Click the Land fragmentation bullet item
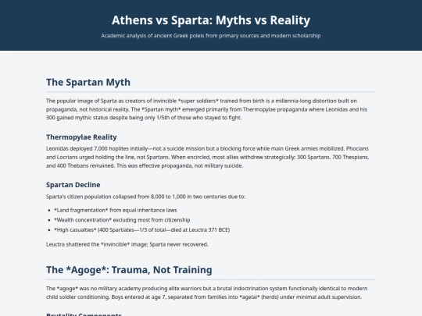This screenshot has width=422, height=316. tap(116, 210)
